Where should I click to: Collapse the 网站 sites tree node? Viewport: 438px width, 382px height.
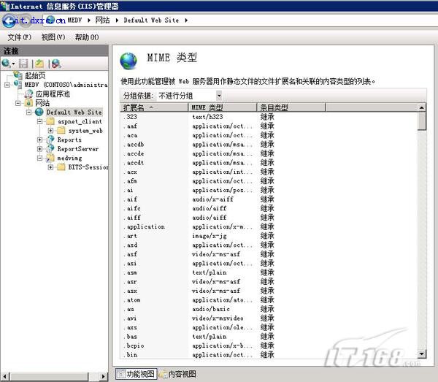[x=18, y=103]
